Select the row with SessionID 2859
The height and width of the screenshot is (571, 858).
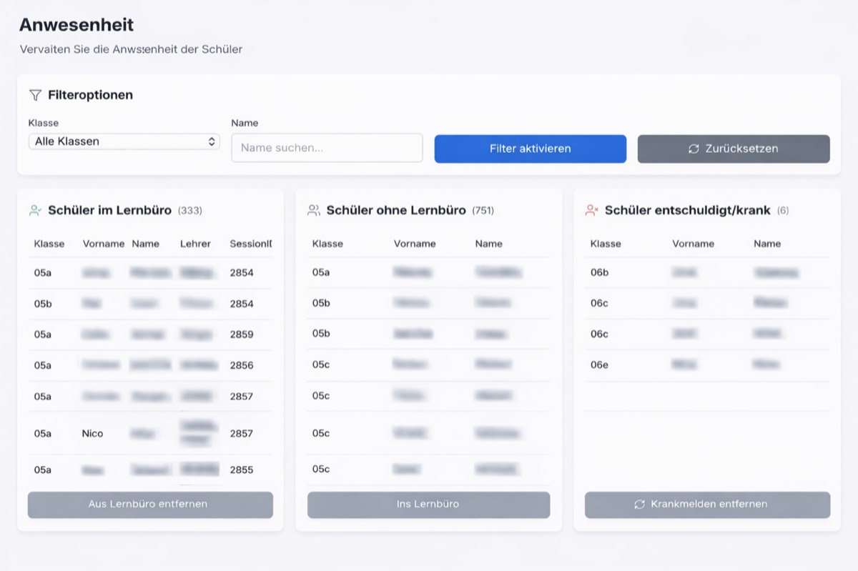point(150,334)
